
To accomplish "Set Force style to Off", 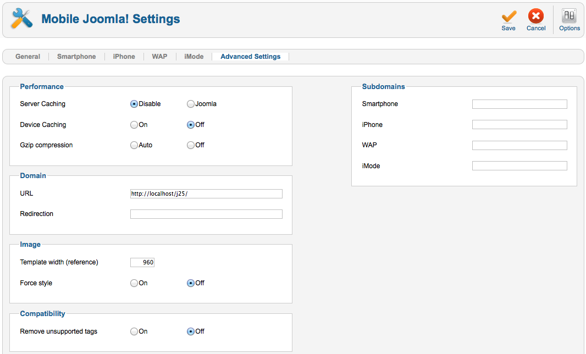I will [191, 283].
